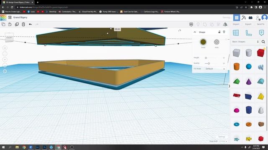Viewport: 268px width, 150px height.
Task: Pick the red Text shape
Action: point(237,95)
